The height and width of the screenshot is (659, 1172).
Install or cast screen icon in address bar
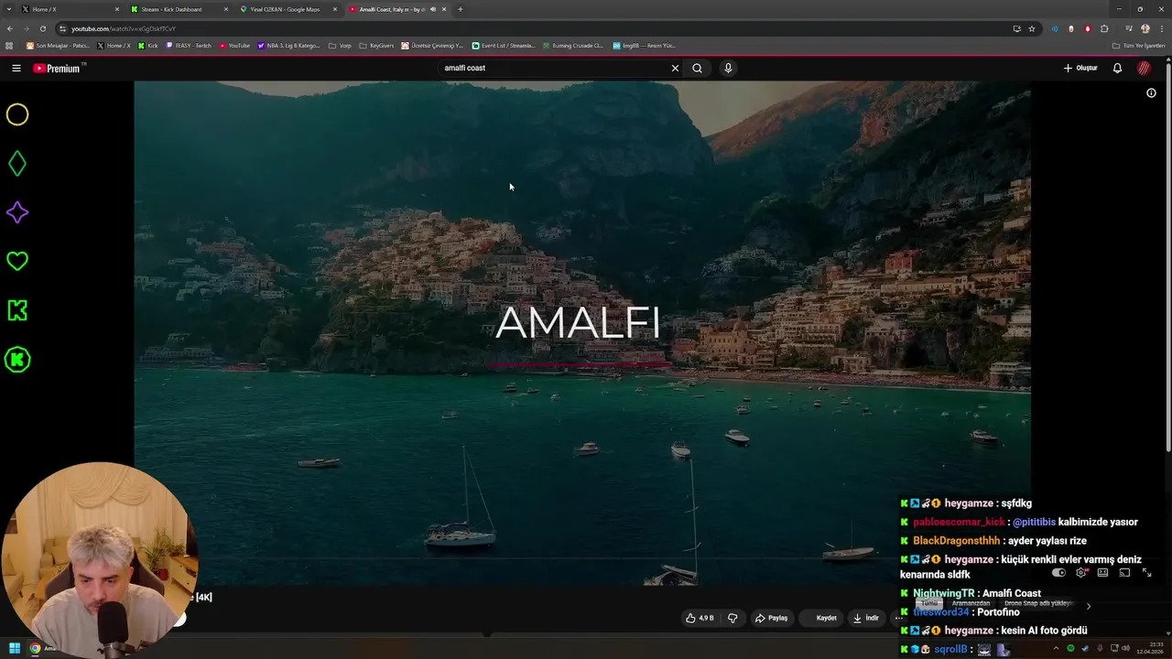1016,28
